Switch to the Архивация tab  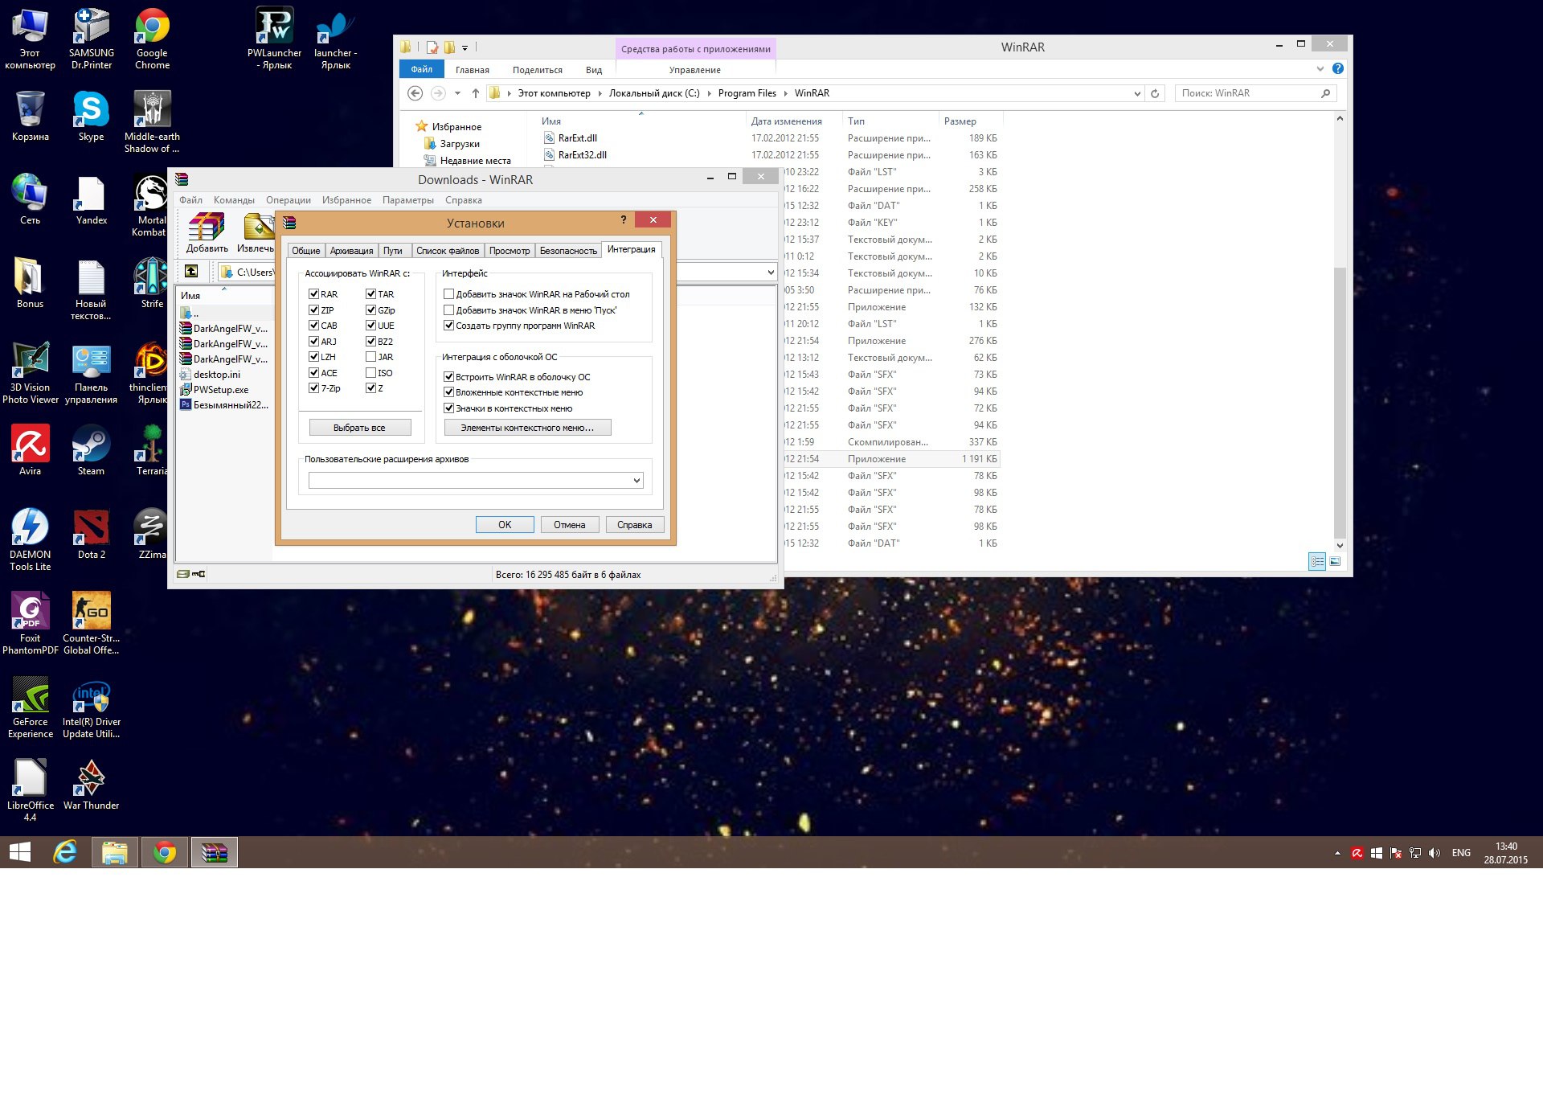[351, 251]
